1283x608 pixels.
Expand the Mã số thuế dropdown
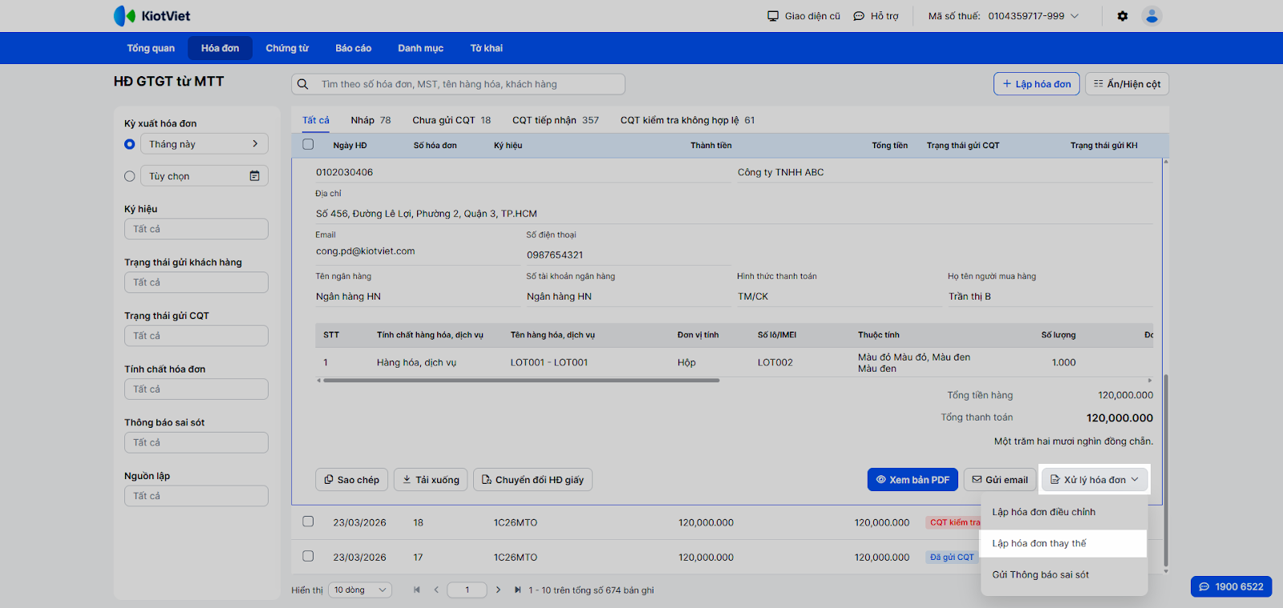click(1075, 16)
